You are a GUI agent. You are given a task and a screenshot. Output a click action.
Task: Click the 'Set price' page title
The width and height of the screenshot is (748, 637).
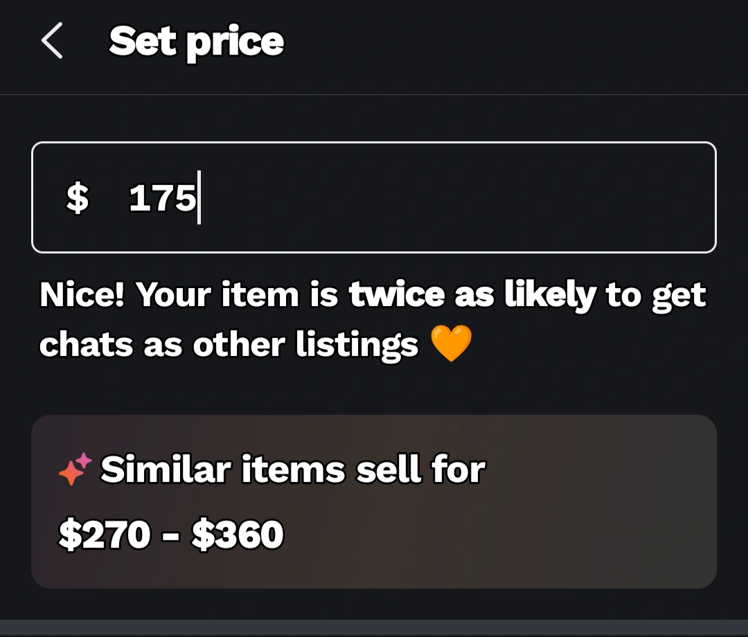197,42
